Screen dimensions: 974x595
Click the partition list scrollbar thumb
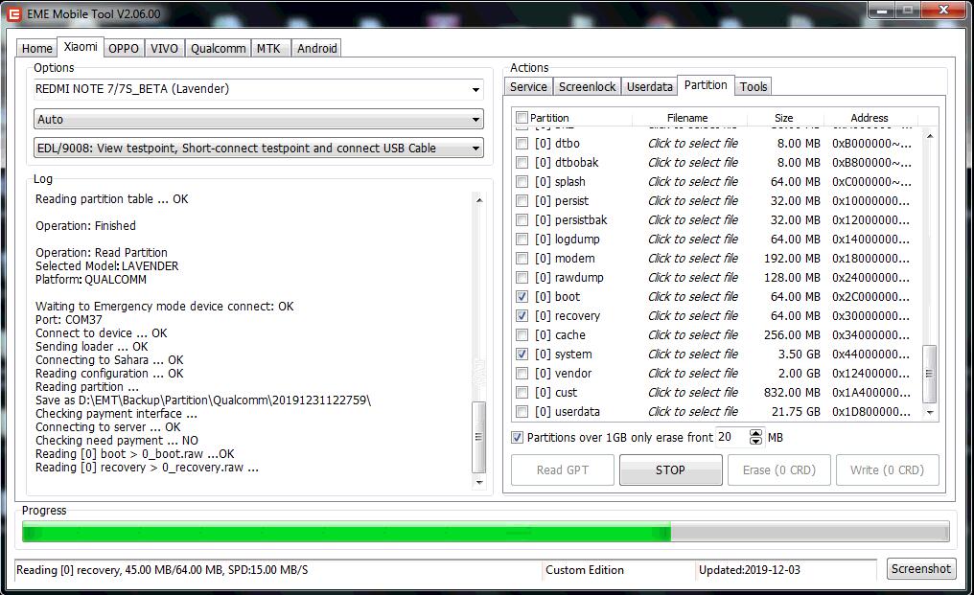(930, 374)
